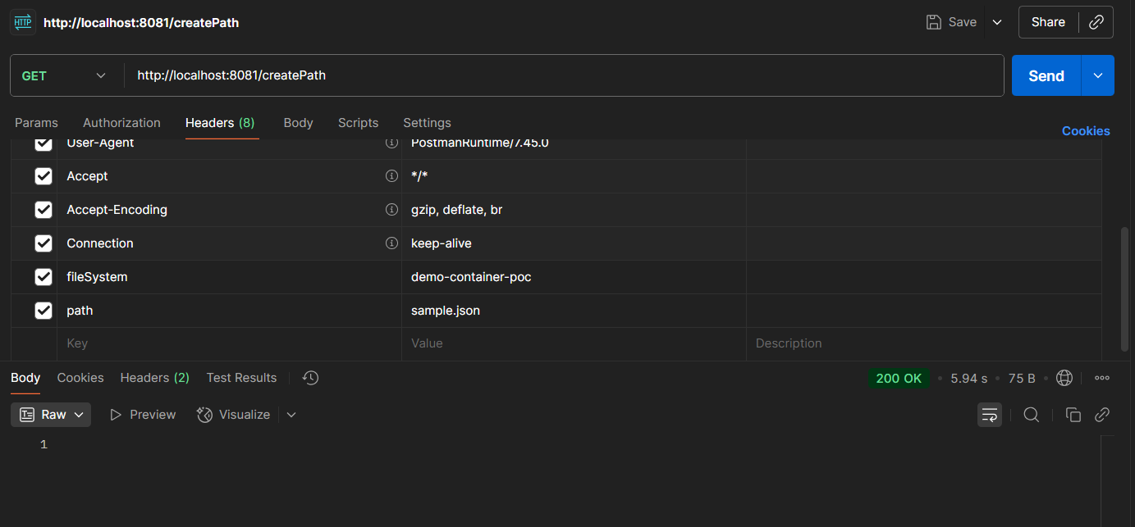
Task: Click the link icon next to Share
Action: (x=1096, y=21)
